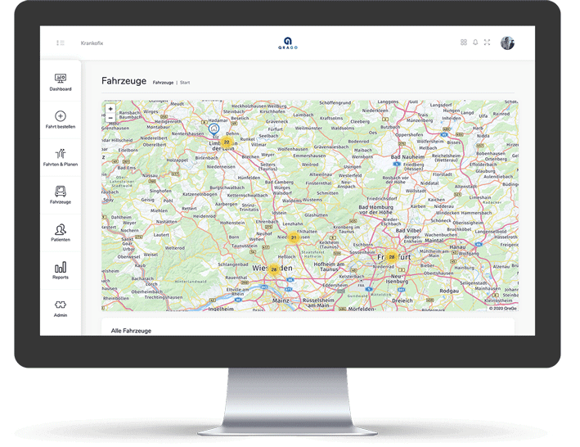Open the Admin puzzle icon
Viewport: 580px width, 447px height.
60,305
